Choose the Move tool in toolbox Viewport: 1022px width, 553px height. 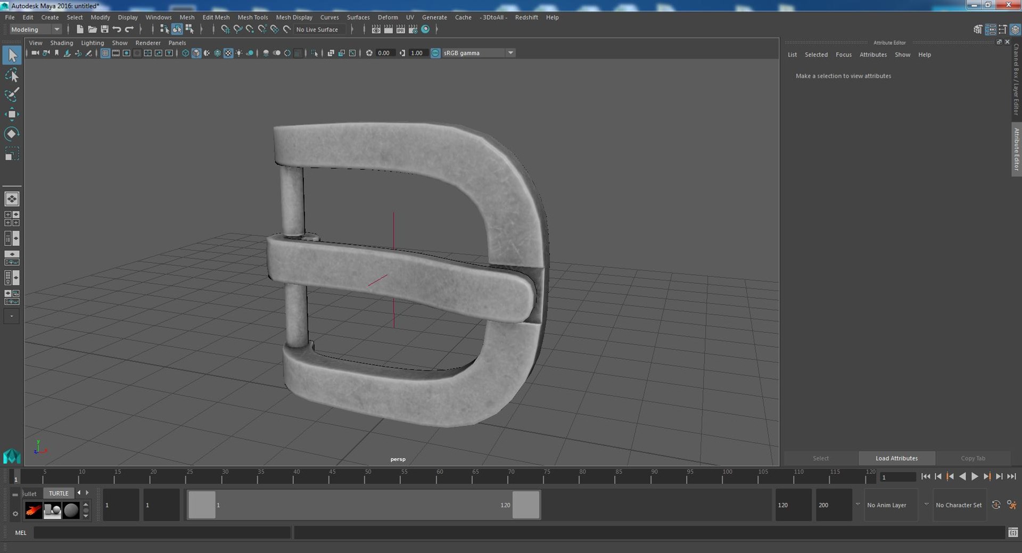click(x=12, y=114)
